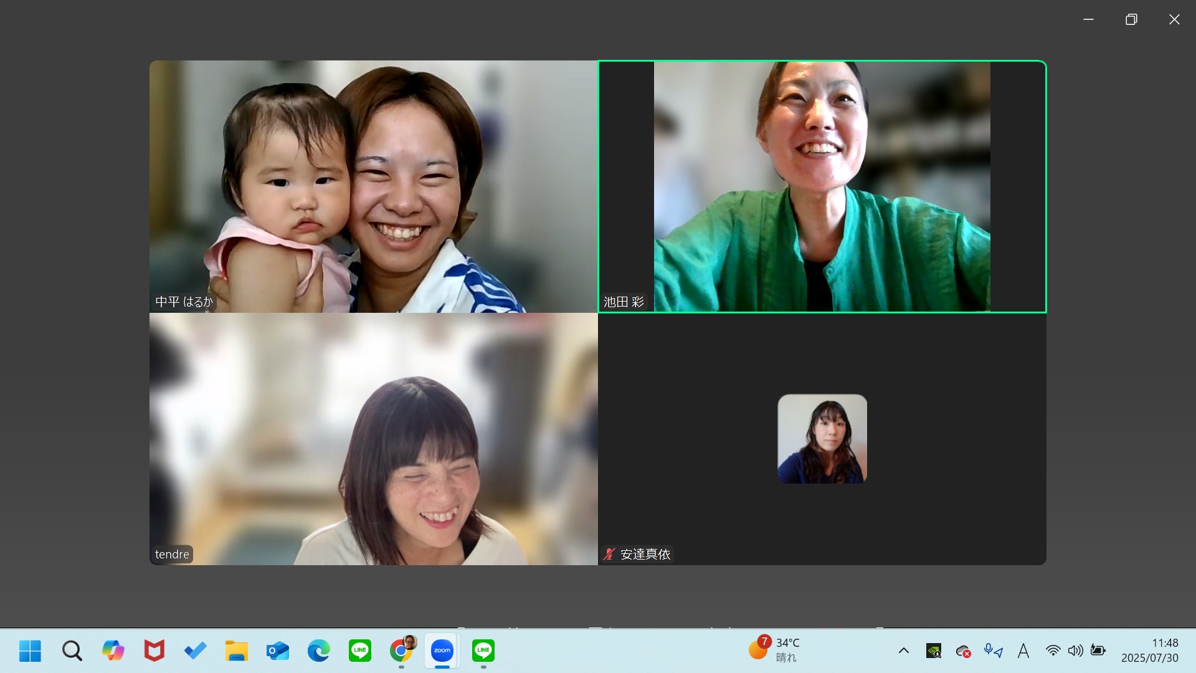Launch Microsoft Edge browser
This screenshot has width=1196, height=673.
[x=318, y=651]
